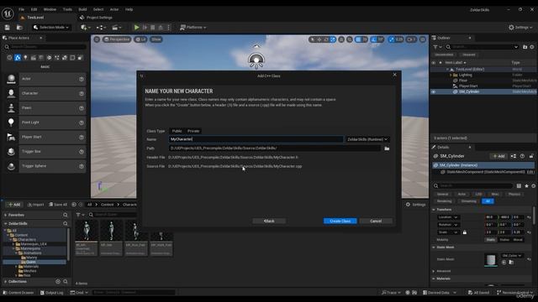Open the ZeldaSkills (Runtime) module dropdown
The height and width of the screenshot is (302, 538).
pos(367,139)
